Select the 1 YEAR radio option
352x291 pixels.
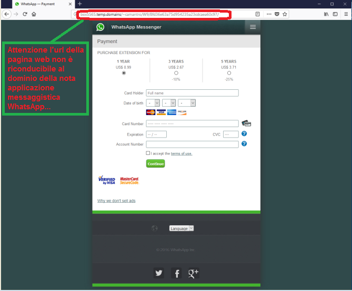tap(124, 73)
